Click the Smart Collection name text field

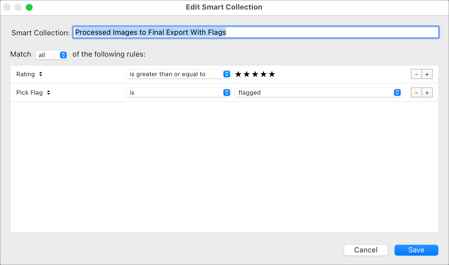255,32
